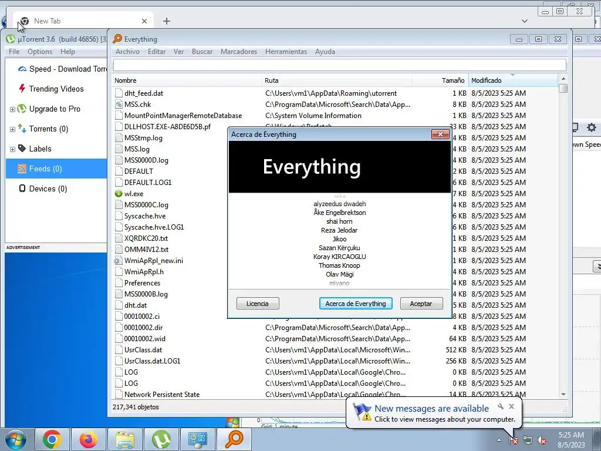Select the Syscache.hve file icon

tap(119, 216)
